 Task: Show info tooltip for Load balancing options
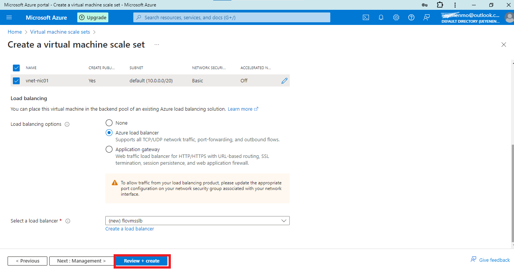[67, 124]
